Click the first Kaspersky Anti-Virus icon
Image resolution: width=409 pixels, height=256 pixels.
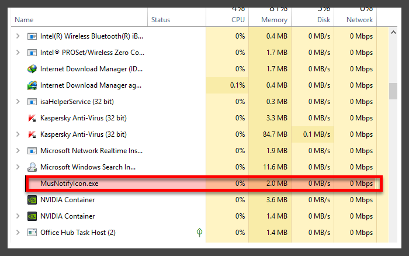tap(32, 118)
